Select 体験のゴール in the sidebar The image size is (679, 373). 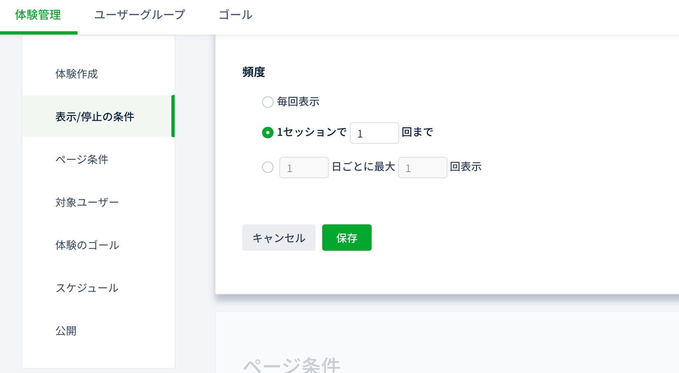(87, 245)
